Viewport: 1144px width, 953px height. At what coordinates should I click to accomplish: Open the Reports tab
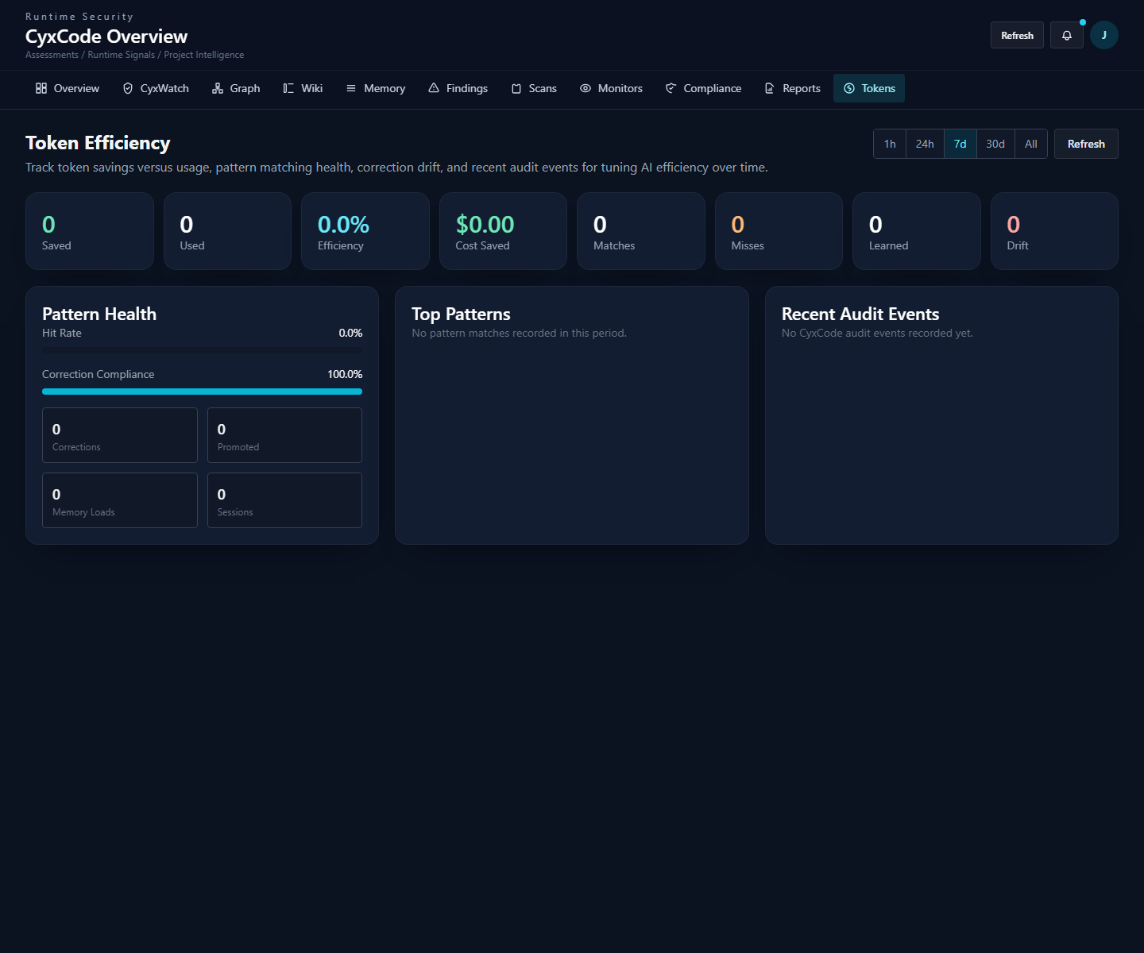(793, 88)
